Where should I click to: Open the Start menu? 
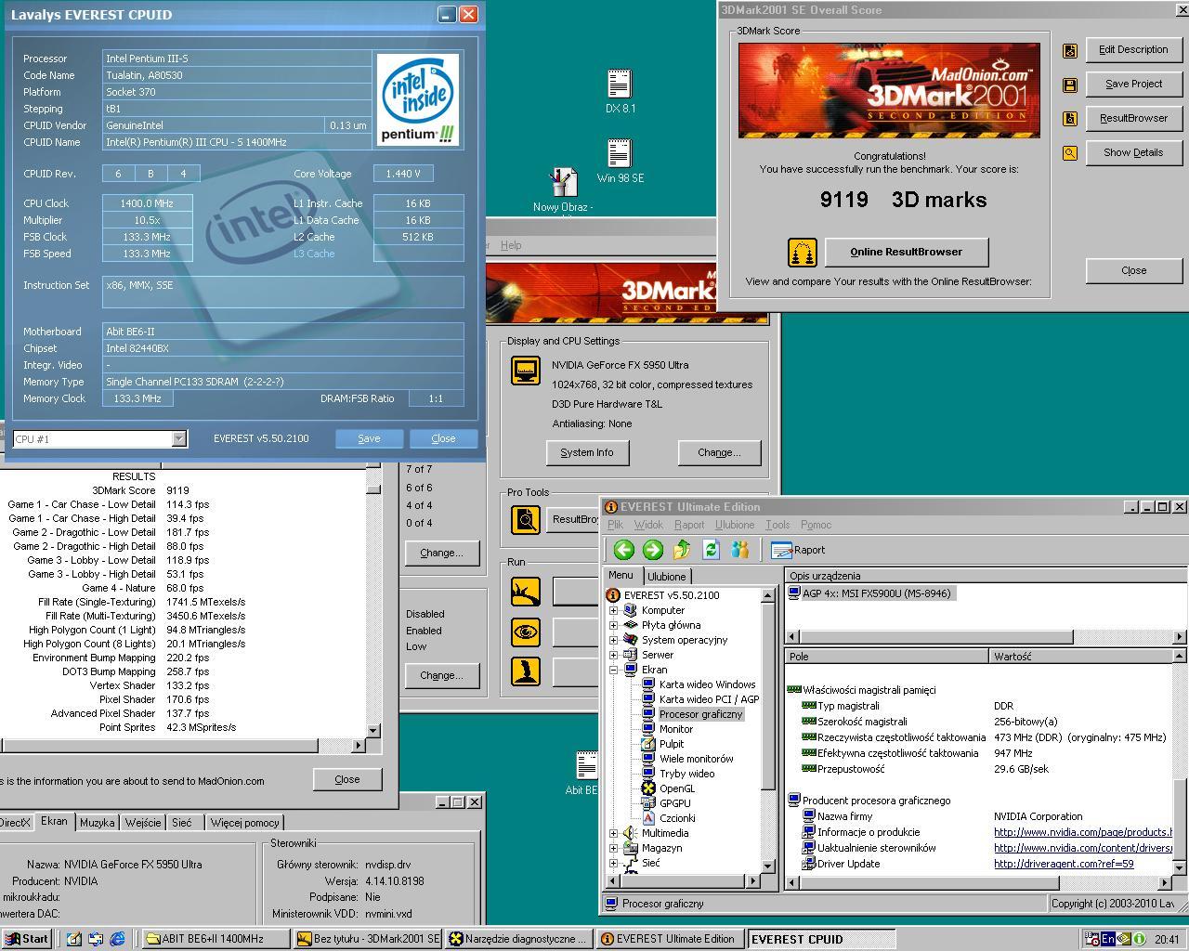[x=26, y=939]
